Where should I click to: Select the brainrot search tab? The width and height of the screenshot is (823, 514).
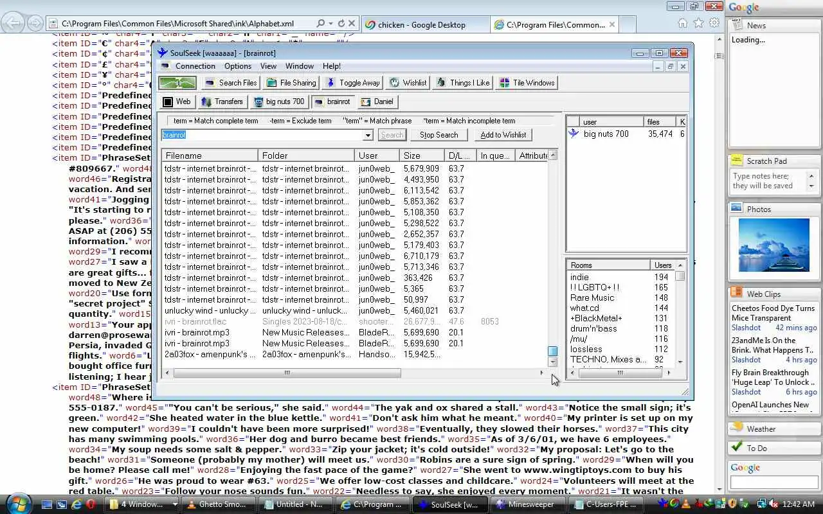332,102
